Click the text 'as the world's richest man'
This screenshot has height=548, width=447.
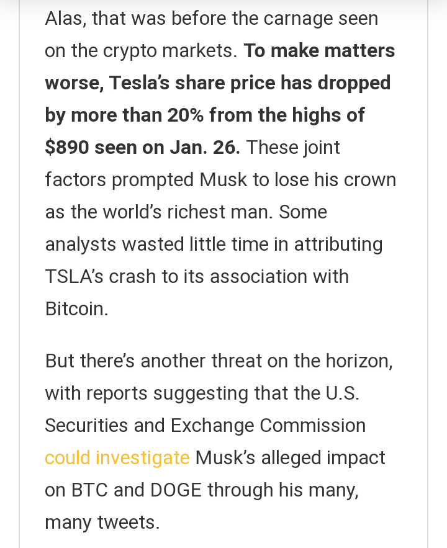(159, 212)
